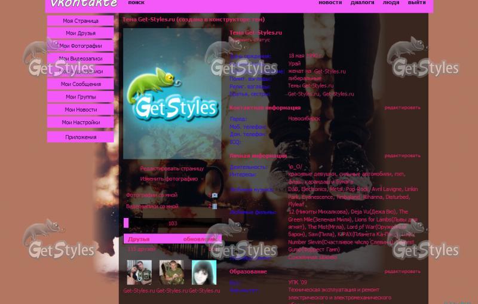
Task: Go to Мои Друзья in the sidebar
Action: click(x=80, y=33)
